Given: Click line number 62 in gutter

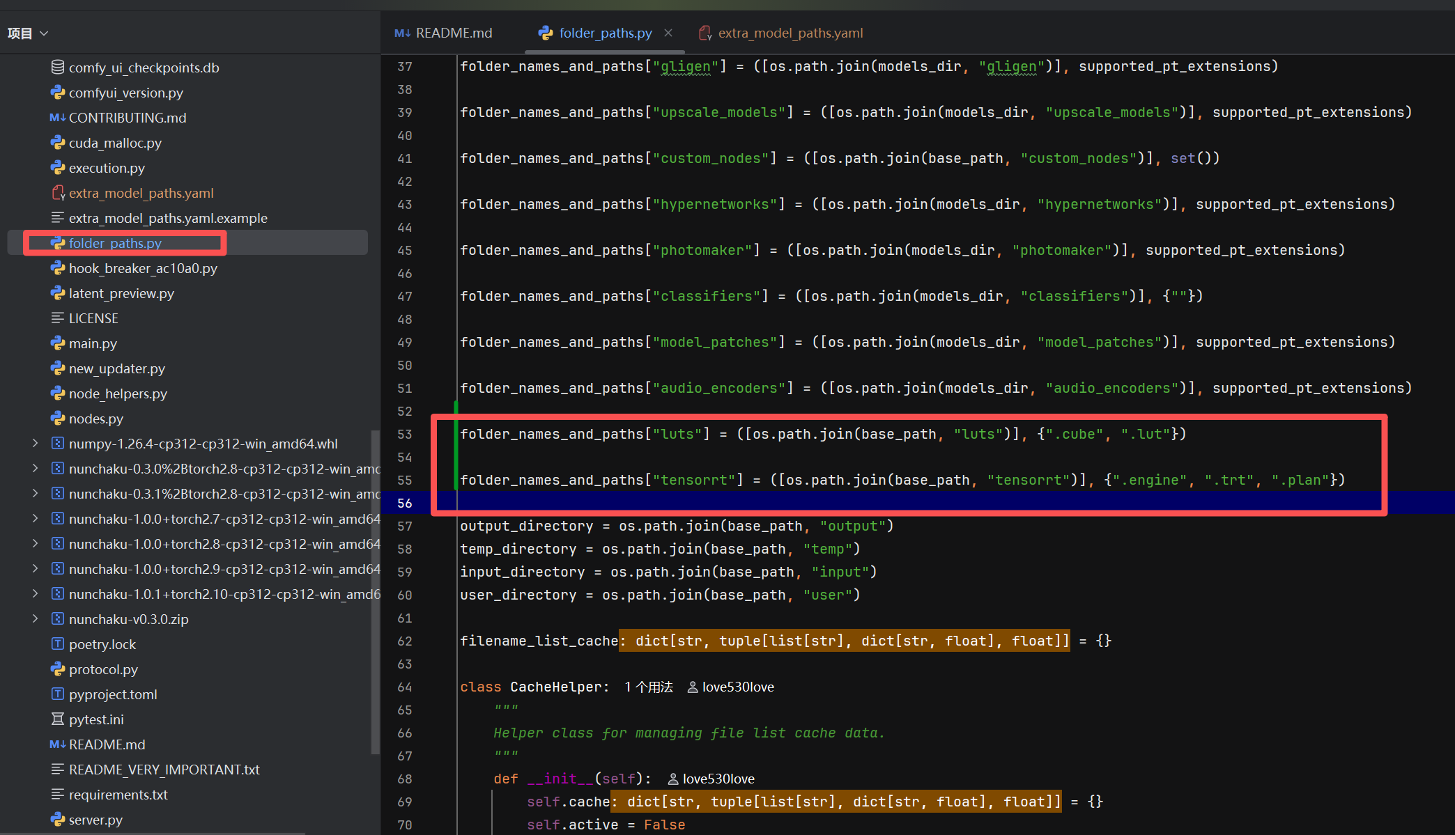Looking at the screenshot, I should click(x=405, y=641).
